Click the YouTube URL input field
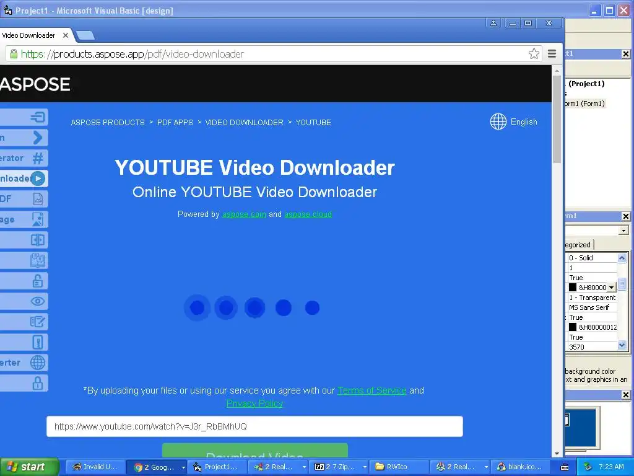The height and width of the screenshot is (476, 634). 254,426
